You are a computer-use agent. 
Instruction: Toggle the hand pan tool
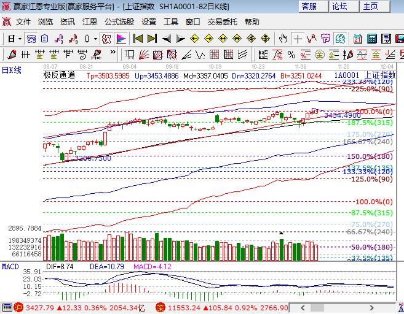(x=283, y=39)
